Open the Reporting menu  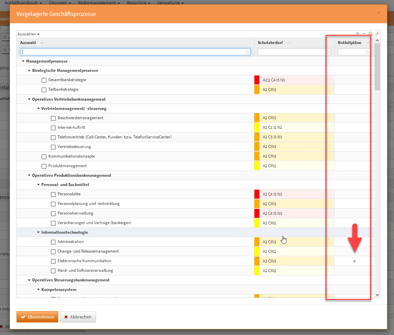click(138, 3)
